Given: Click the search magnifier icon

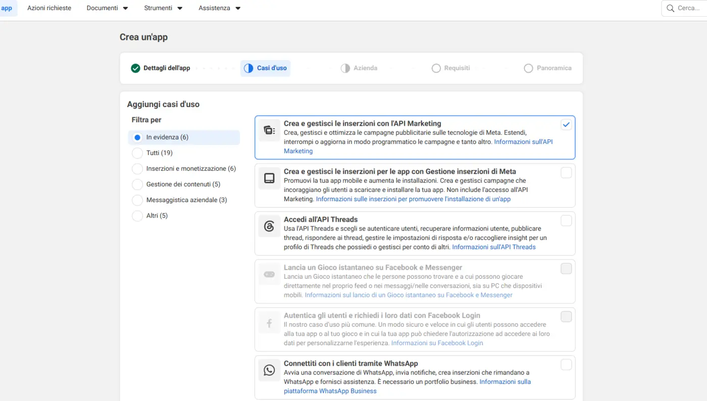Looking at the screenshot, I should click(x=671, y=8).
